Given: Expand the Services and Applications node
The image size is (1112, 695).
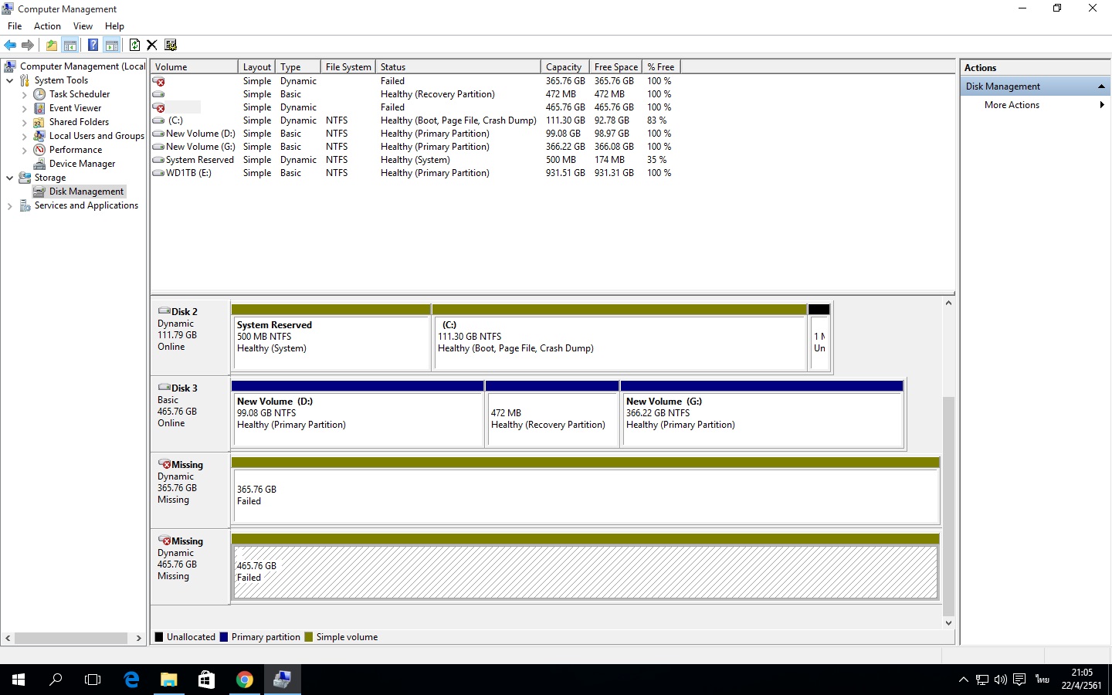Looking at the screenshot, I should tap(9, 205).
